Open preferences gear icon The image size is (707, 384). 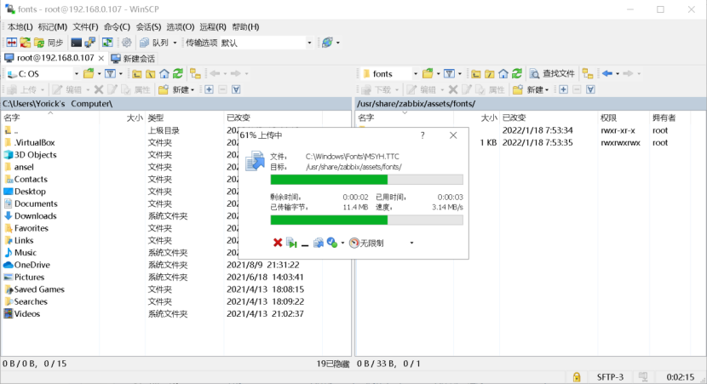pyautogui.click(x=126, y=43)
